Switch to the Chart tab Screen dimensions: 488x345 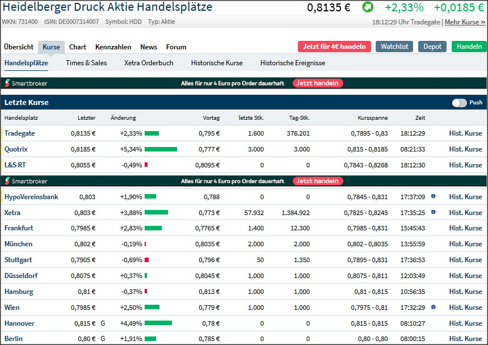coord(78,47)
